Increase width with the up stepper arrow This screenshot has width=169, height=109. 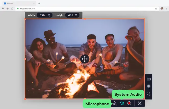click(x=49, y=14)
